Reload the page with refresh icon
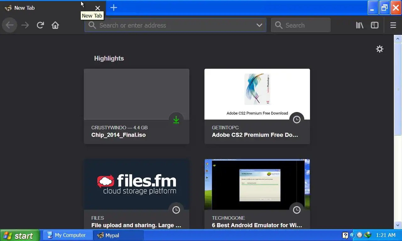 pyautogui.click(x=40, y=25)
